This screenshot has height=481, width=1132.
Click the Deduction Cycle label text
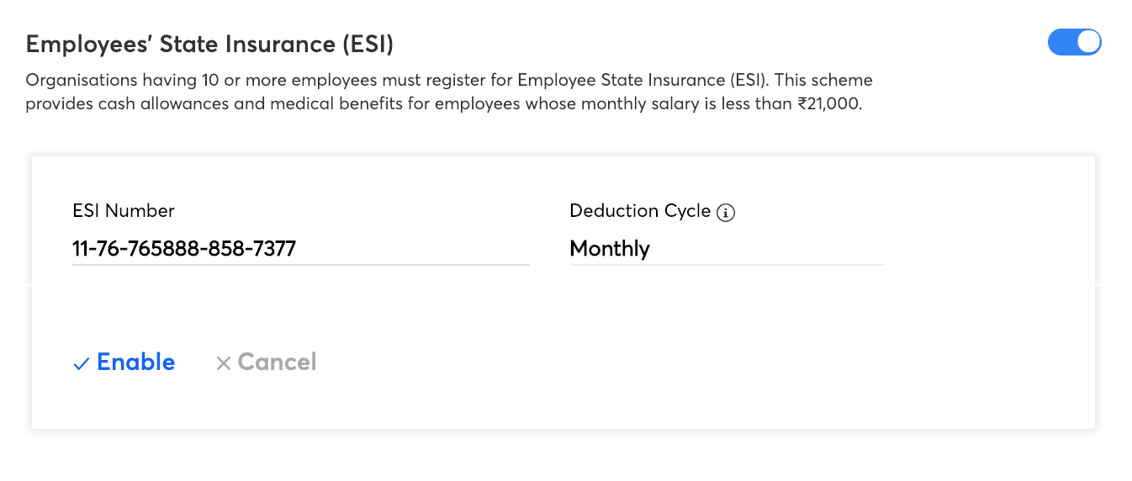coord(639,211)
